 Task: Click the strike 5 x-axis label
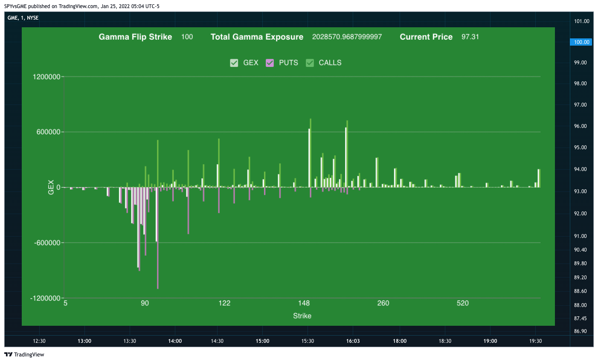click(65, 303)
